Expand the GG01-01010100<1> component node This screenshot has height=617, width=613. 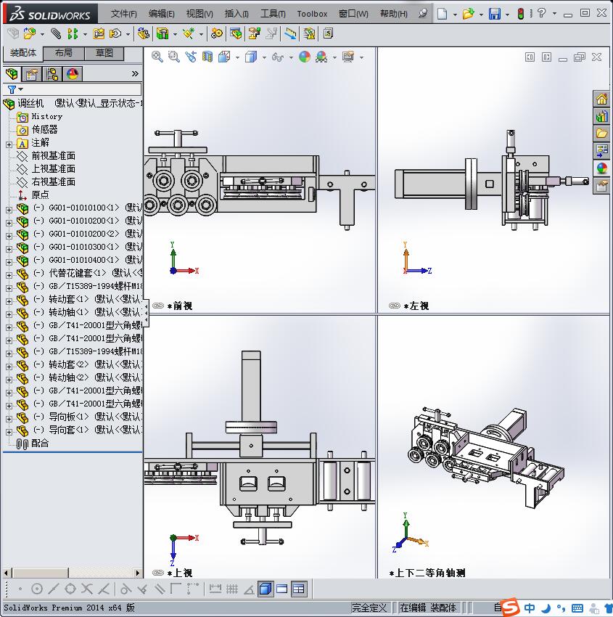click(x=9, y=210)
